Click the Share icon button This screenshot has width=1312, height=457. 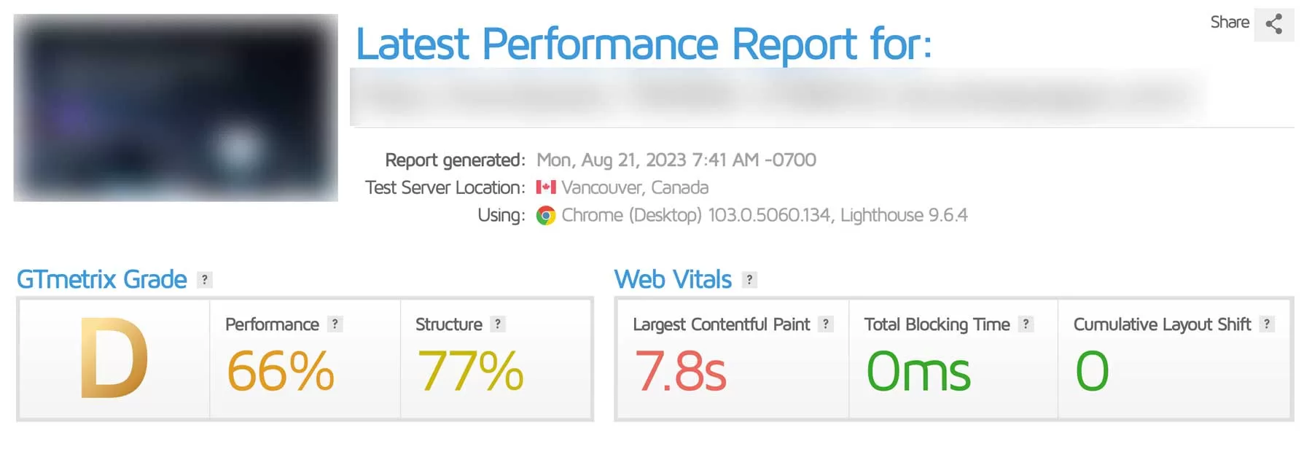pos(1273,24)
